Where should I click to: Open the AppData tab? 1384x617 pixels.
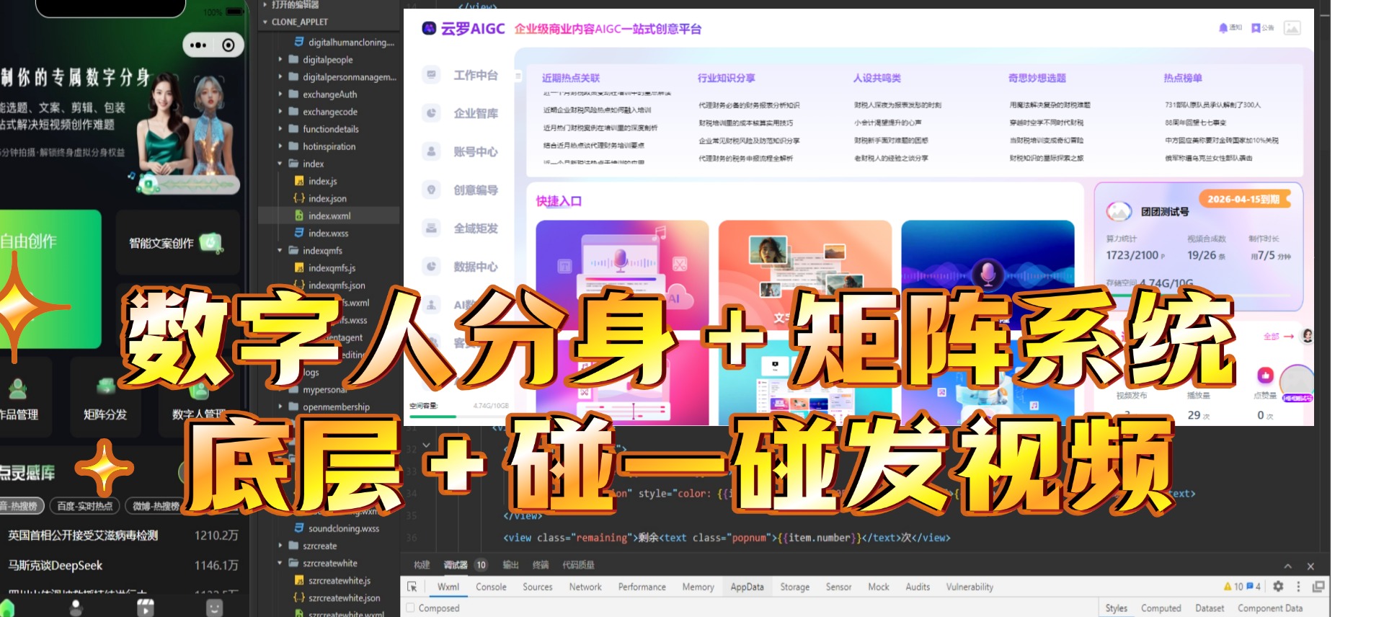click(x=747, y=587)
